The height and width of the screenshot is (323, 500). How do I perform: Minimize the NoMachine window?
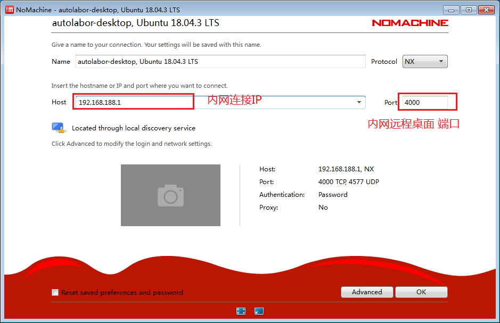coord(453,10)
